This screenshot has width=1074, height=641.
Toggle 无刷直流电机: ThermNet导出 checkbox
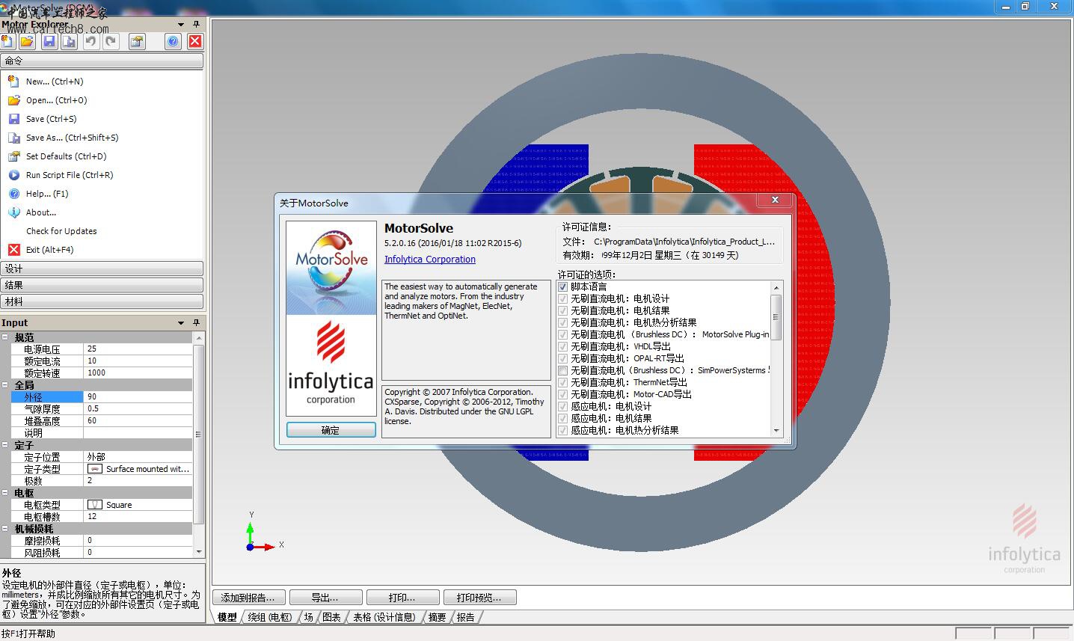click(563, 382)
